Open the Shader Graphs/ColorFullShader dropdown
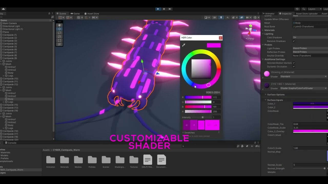The image size is (328, 184). [303, 88]
